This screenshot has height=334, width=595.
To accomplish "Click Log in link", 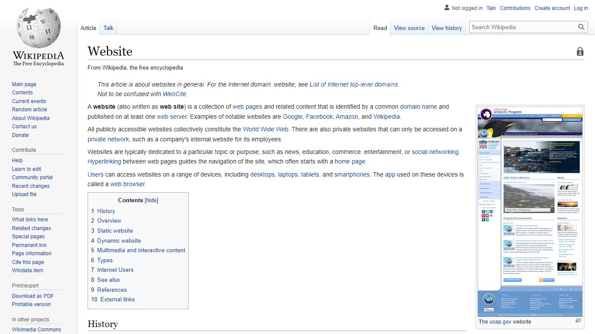I will [x=581, y=8].
